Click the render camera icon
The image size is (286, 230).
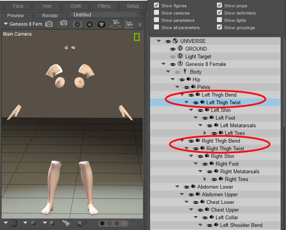click(49, 24)
